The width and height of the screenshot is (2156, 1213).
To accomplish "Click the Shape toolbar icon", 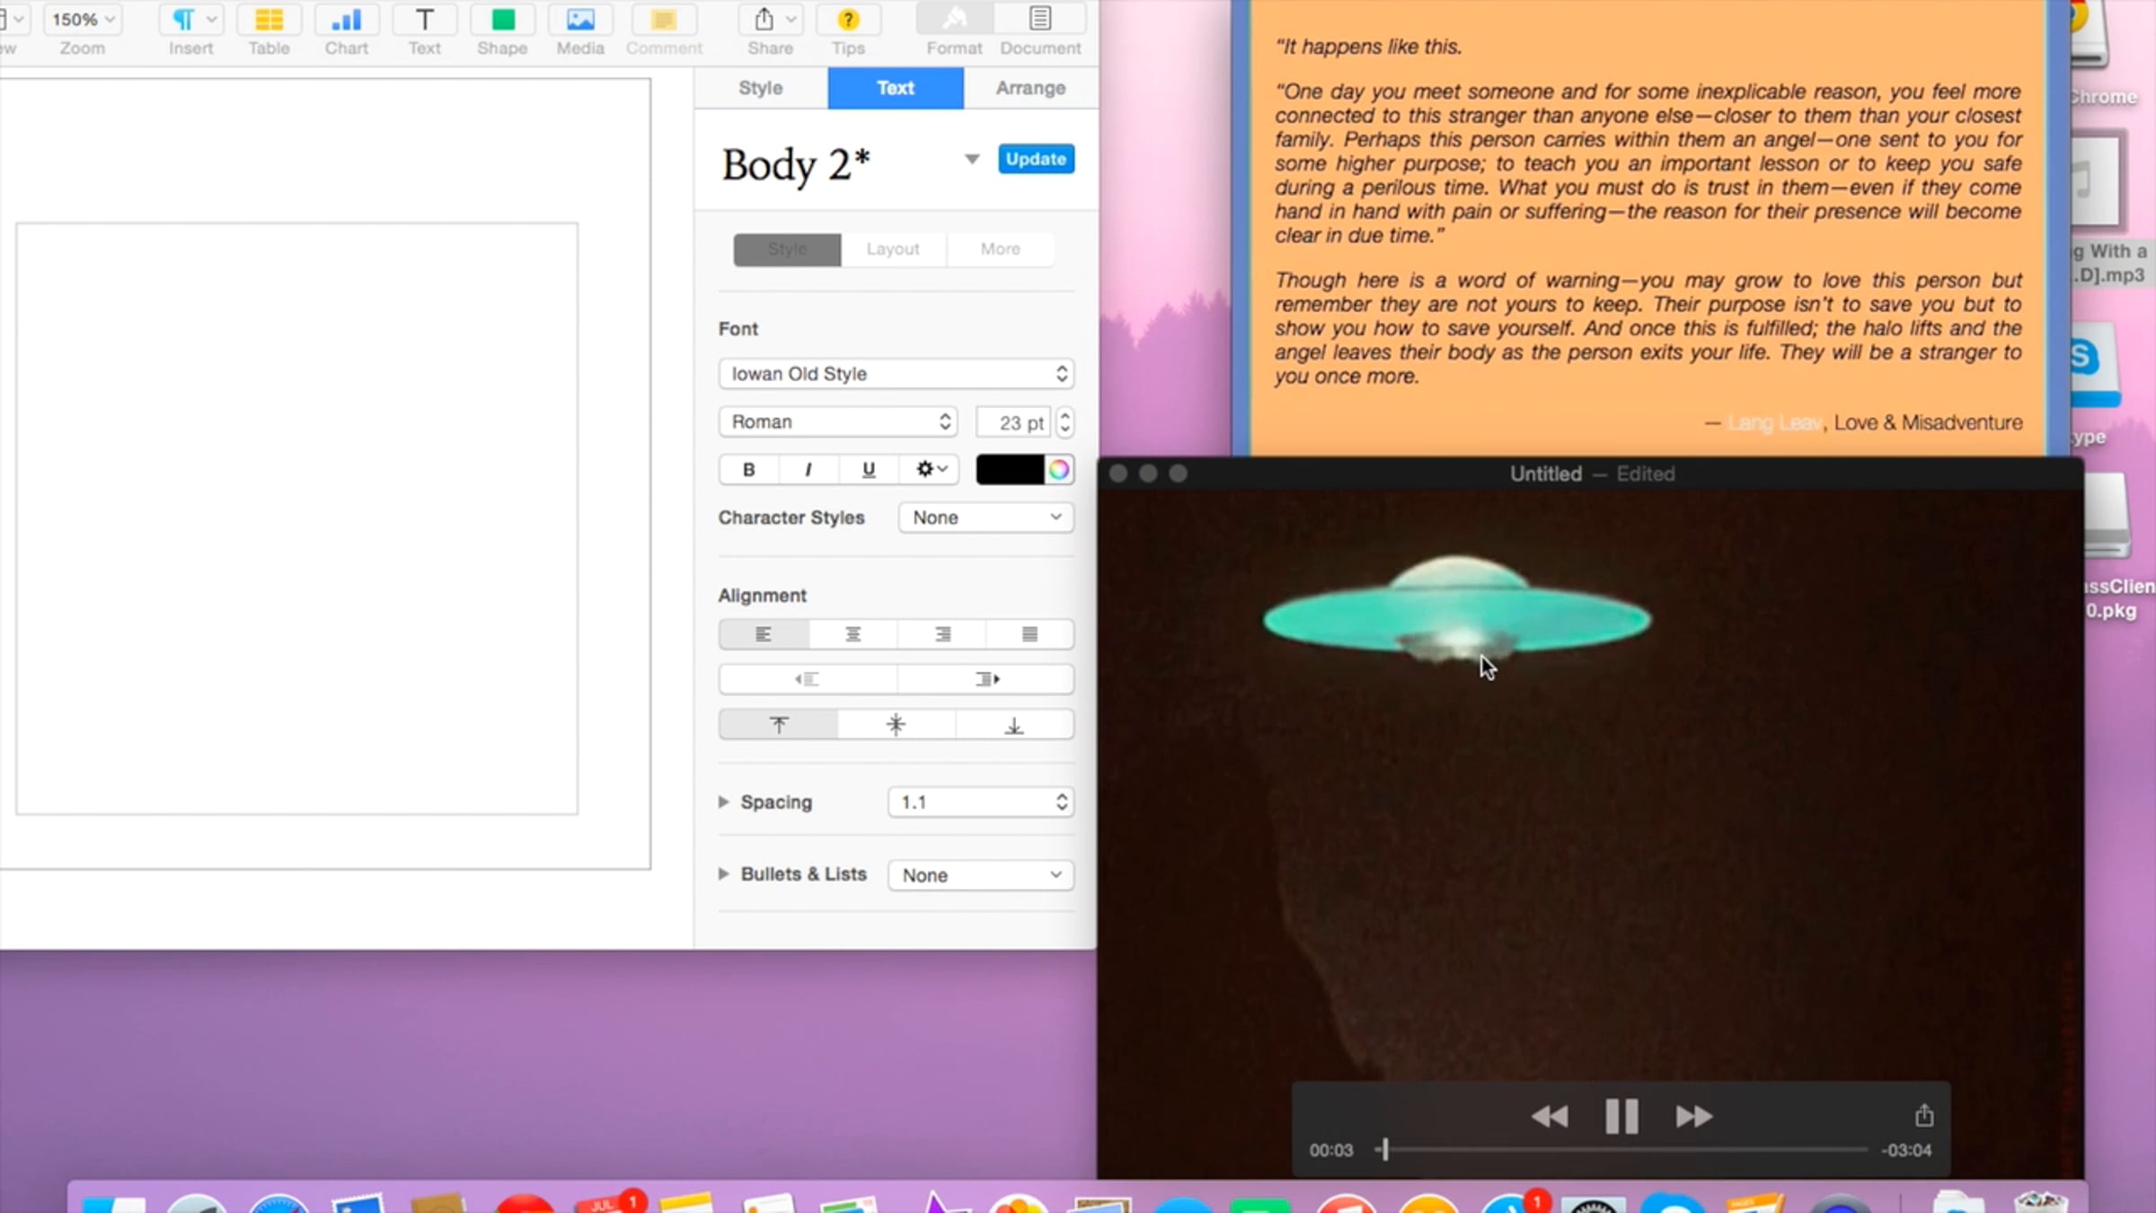I will click(502, 22).
